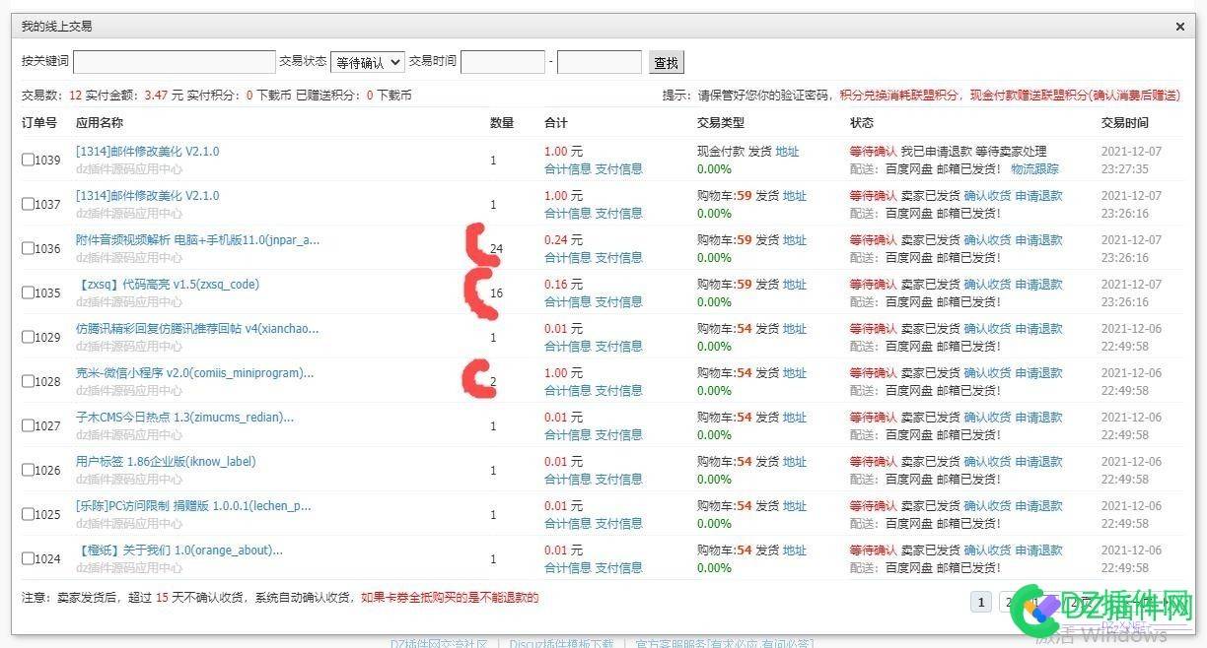Viewport: 1207px width, 648px height.
Task: Go to pagination page 1
Action: click(981, 602)
